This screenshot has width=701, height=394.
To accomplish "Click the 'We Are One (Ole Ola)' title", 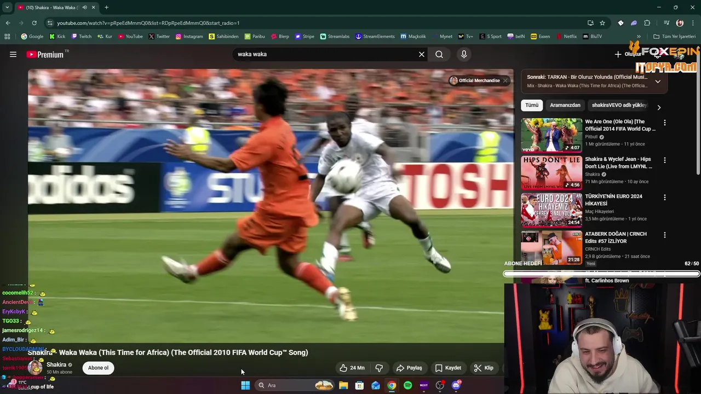I will pos(620,125).
